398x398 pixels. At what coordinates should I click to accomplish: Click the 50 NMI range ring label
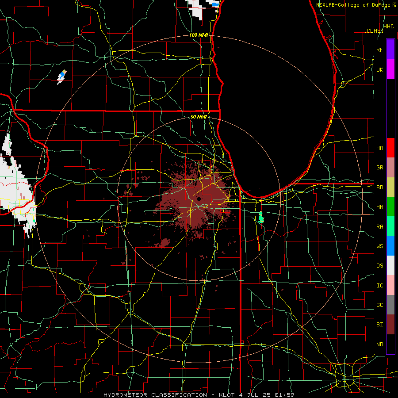199,117
